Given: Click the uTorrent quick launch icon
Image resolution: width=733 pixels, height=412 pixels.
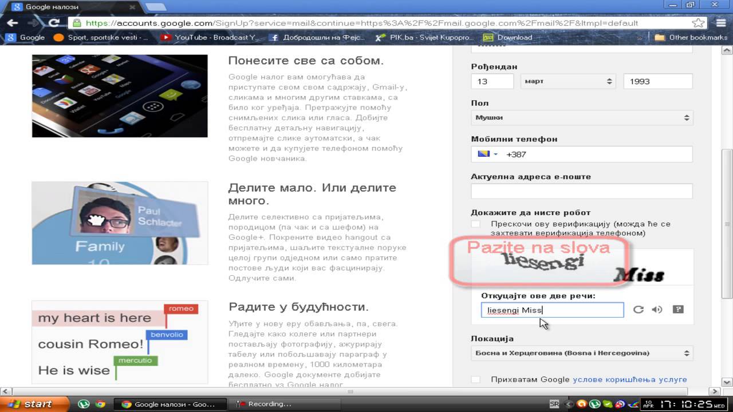Looking at the screenshot, I should click(x=84, y=404).
